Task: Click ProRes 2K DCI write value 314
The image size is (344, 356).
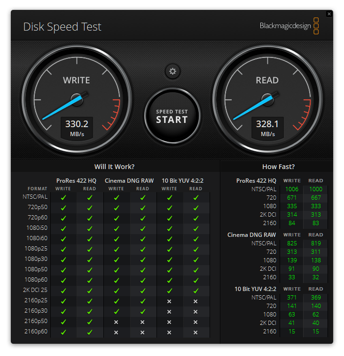Action: coord(292,215)
